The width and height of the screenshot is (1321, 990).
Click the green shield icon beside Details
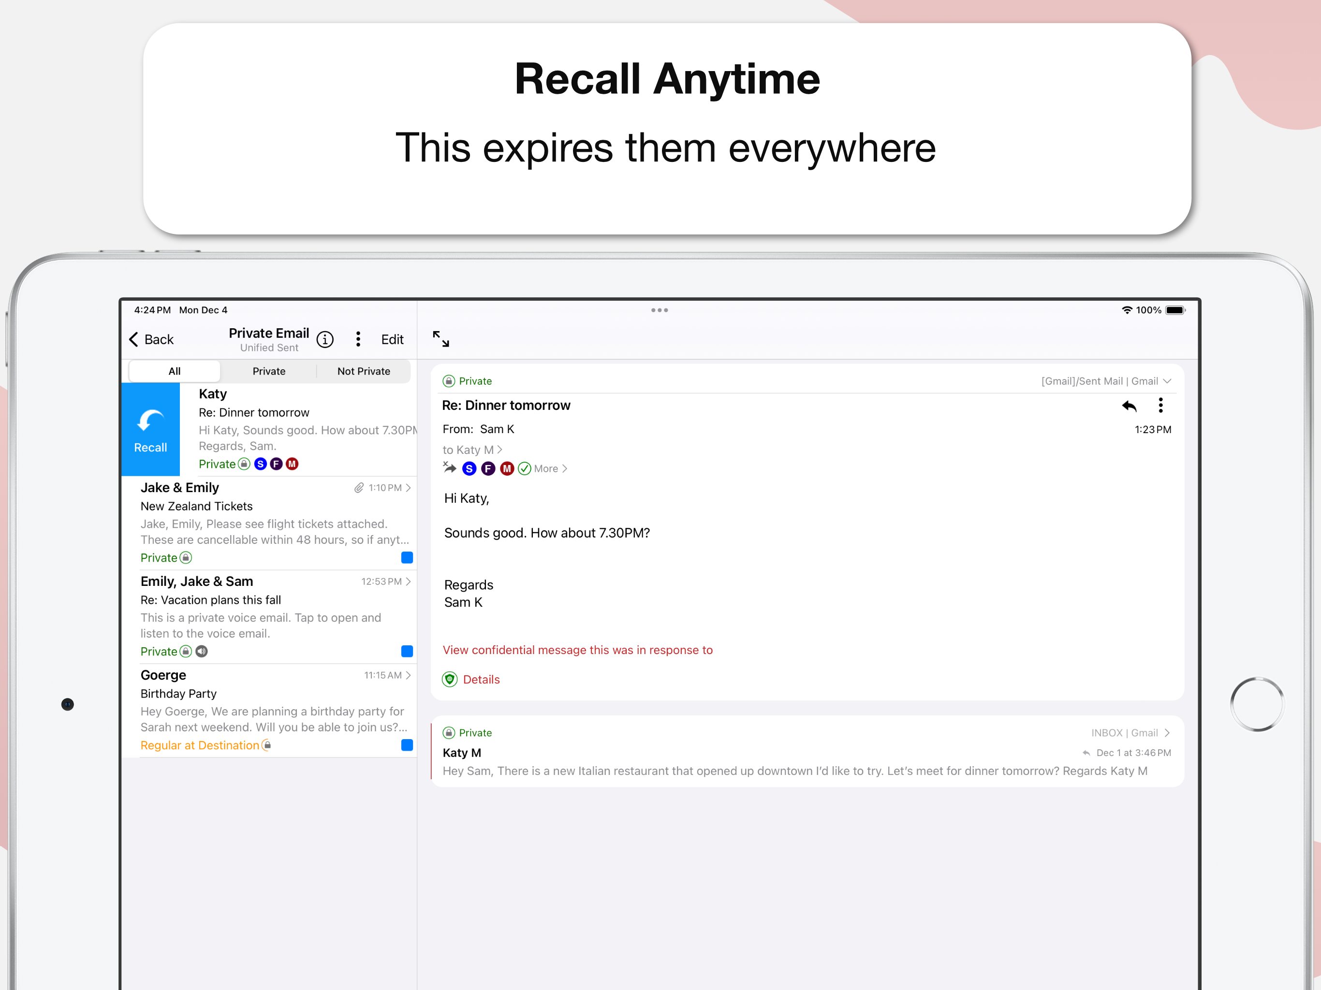[x=450, y=680]
